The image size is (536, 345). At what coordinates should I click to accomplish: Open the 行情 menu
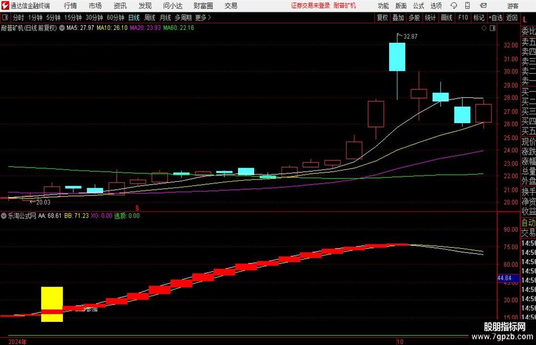[x=70, y=6]
